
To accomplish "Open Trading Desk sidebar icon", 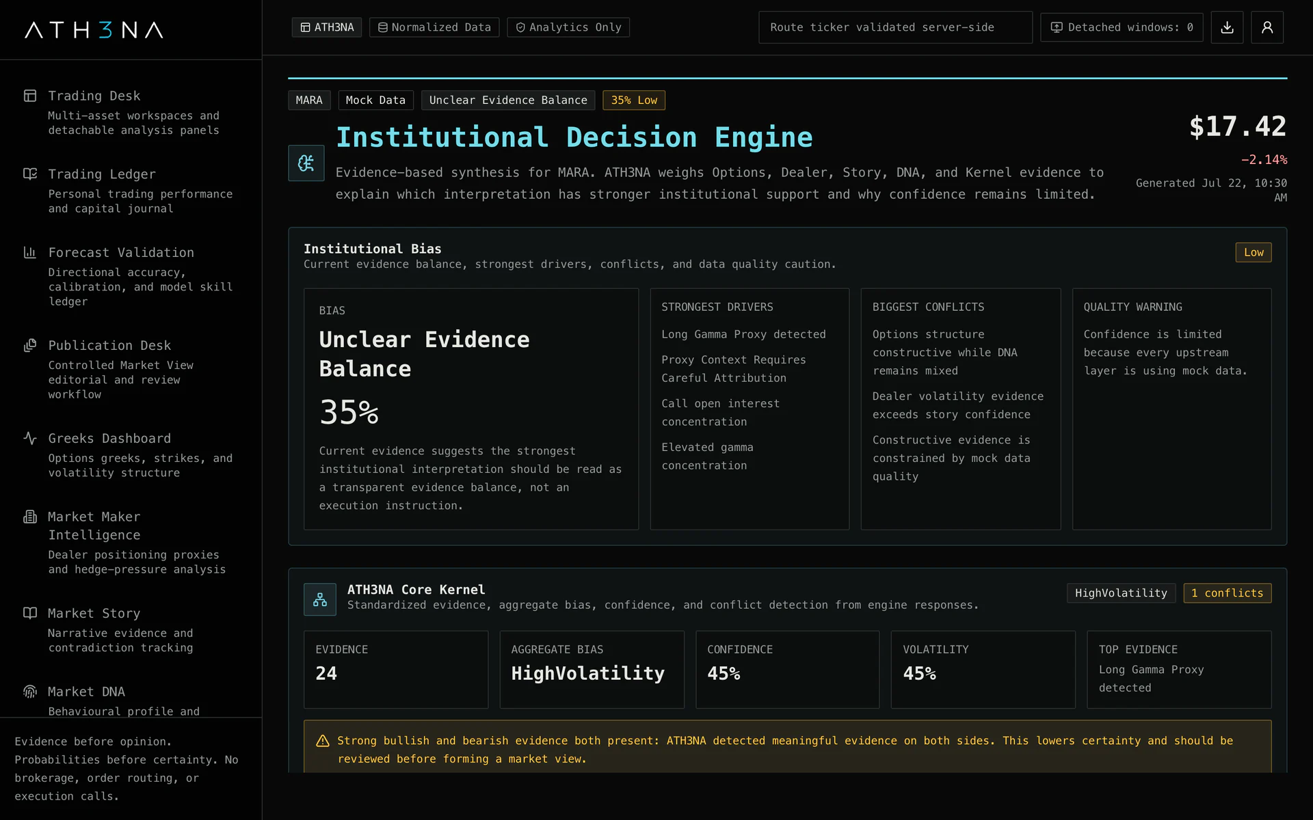I will (30, 96).
